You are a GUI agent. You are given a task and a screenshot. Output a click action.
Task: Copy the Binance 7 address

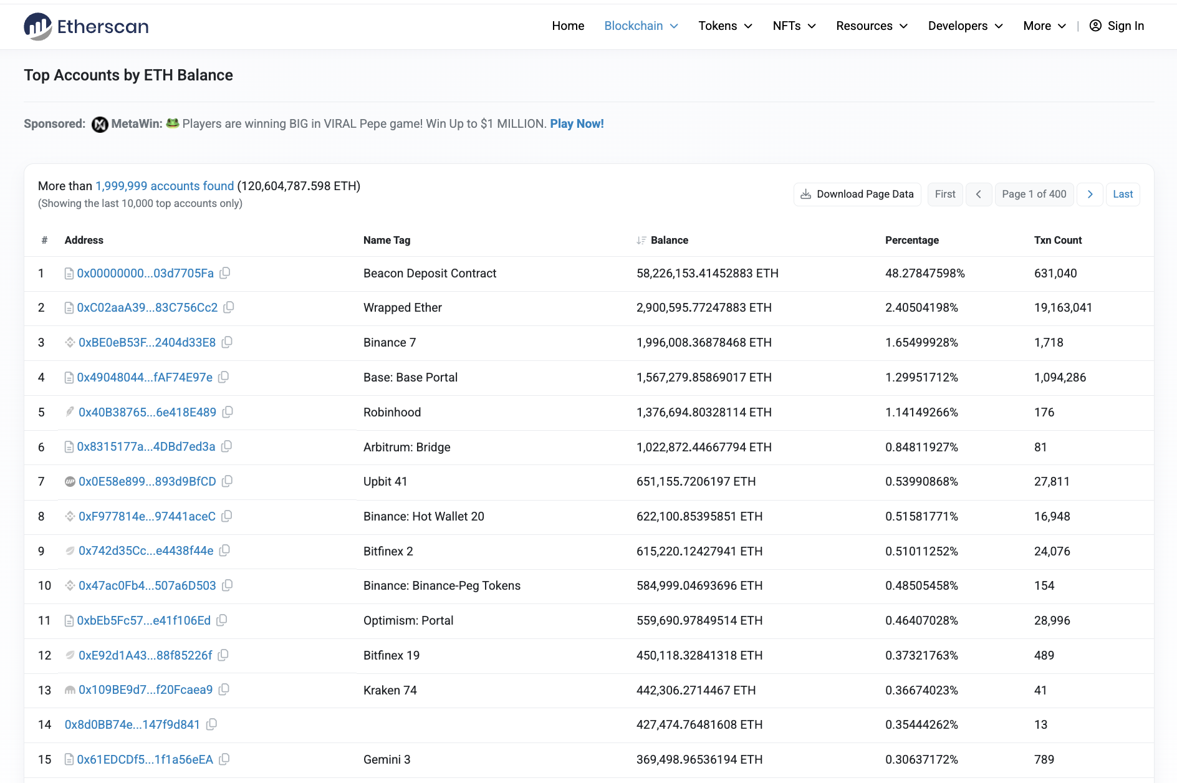(227, 342)
